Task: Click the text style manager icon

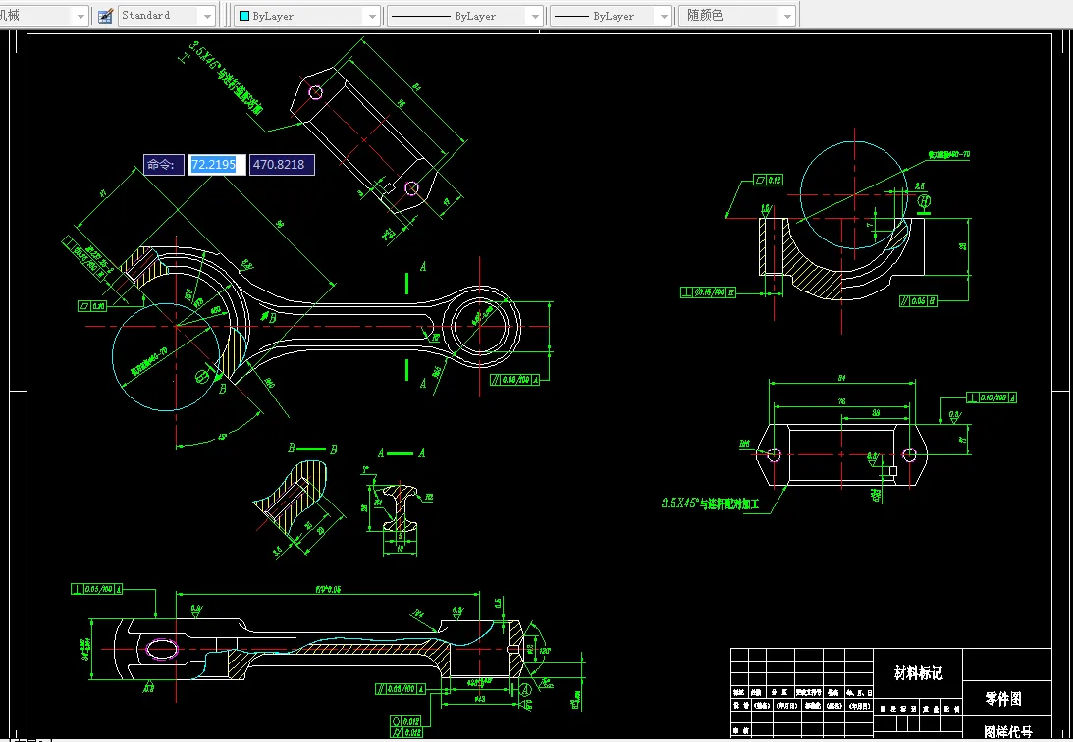Action: 105,16
